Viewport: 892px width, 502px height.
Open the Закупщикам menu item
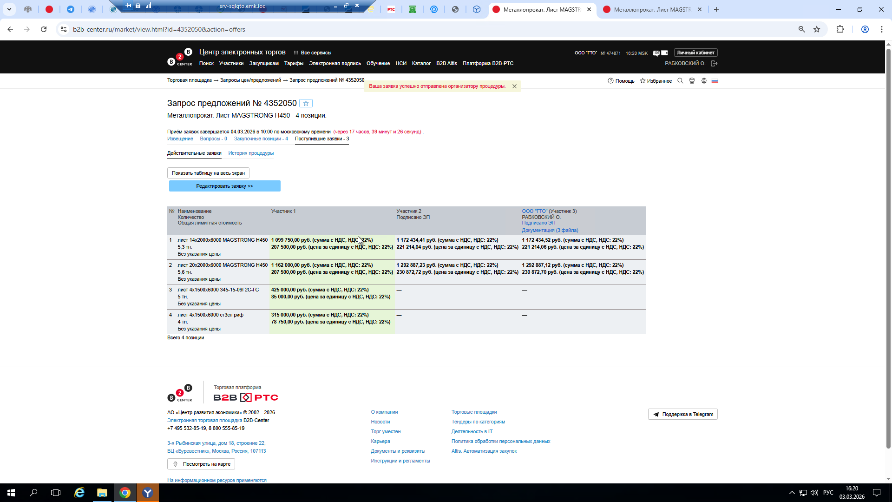click(263, 64)
